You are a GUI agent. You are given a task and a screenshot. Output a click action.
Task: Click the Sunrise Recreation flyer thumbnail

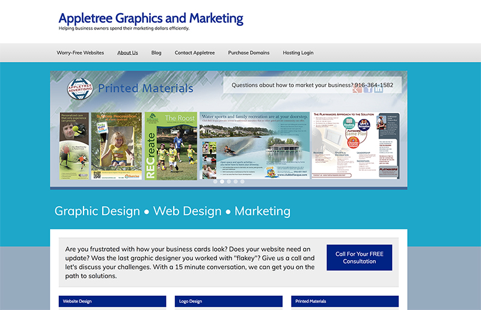point(117,146)
